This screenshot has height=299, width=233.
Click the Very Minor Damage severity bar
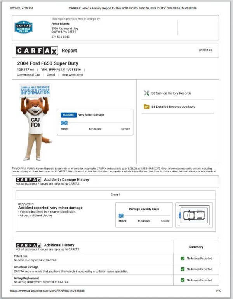pyautogui.click(x=96, y=123)
